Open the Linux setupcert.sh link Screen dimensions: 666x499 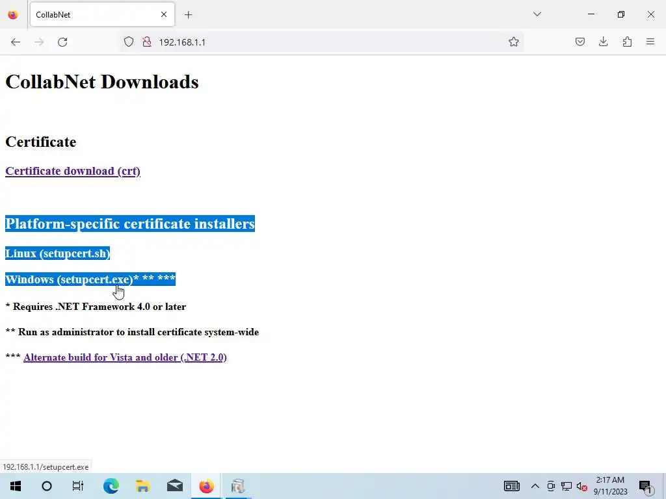point(57,253)
